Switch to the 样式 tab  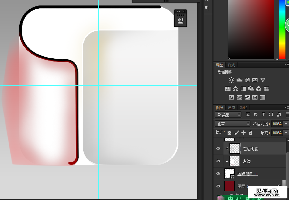[x=231, y=65]
